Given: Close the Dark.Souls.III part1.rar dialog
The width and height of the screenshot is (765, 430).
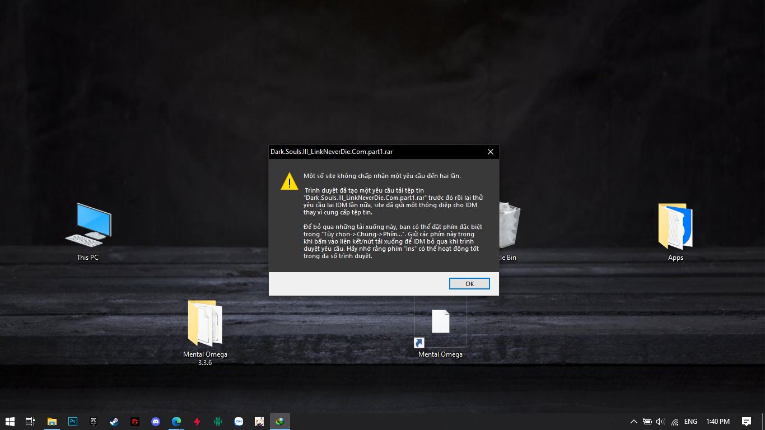Looking at the screenshot, I should (x=490, y=152).
